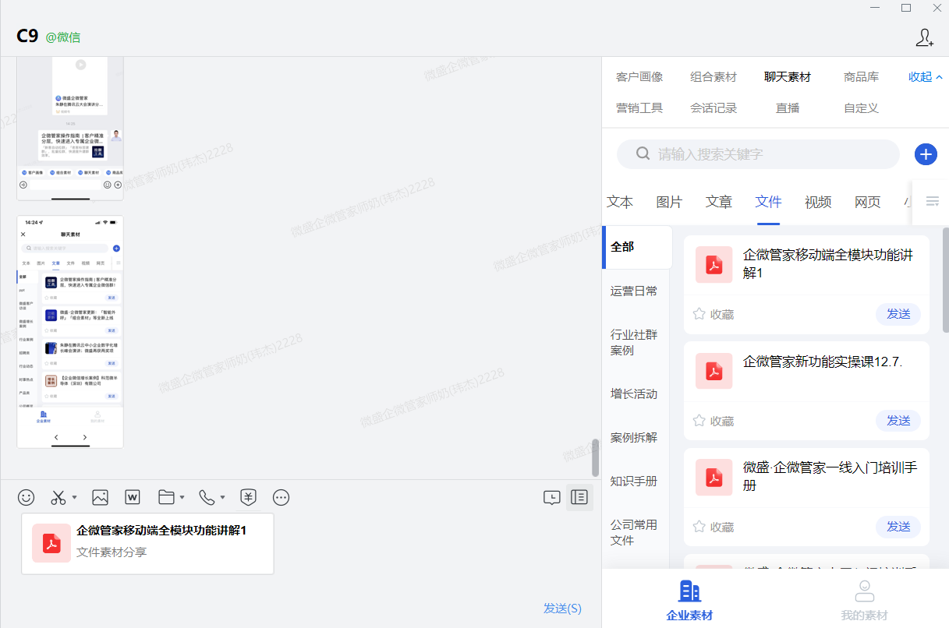Screen dimensions: 949x628
Task: Select the 公司常用文件 category
Action: tap(636, 532)
